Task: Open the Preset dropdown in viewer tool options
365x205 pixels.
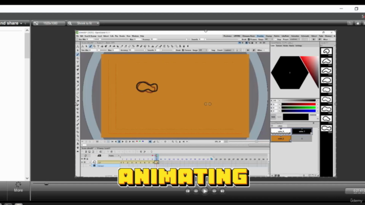Action: click(x=229, y=50)
